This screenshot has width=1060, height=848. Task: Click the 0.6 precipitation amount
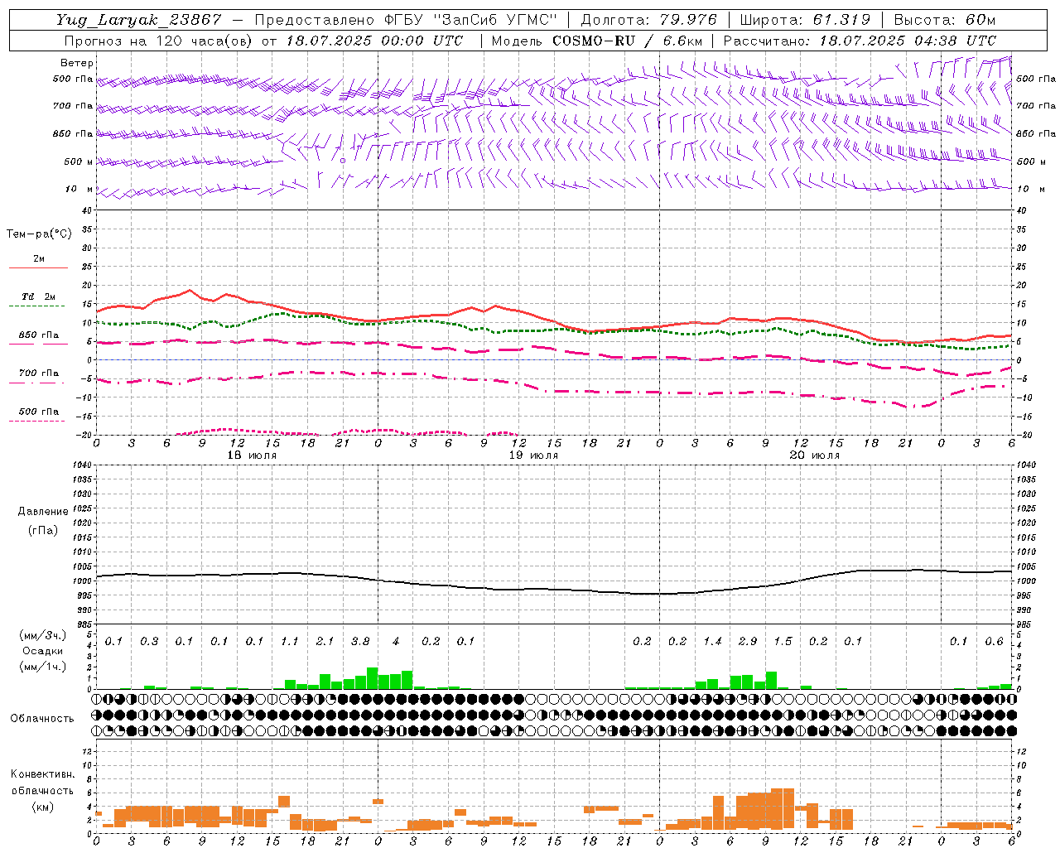click(x=994, y=641)
